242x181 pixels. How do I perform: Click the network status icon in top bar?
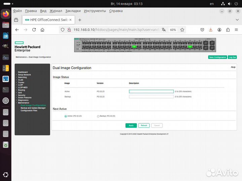point(223,4)
